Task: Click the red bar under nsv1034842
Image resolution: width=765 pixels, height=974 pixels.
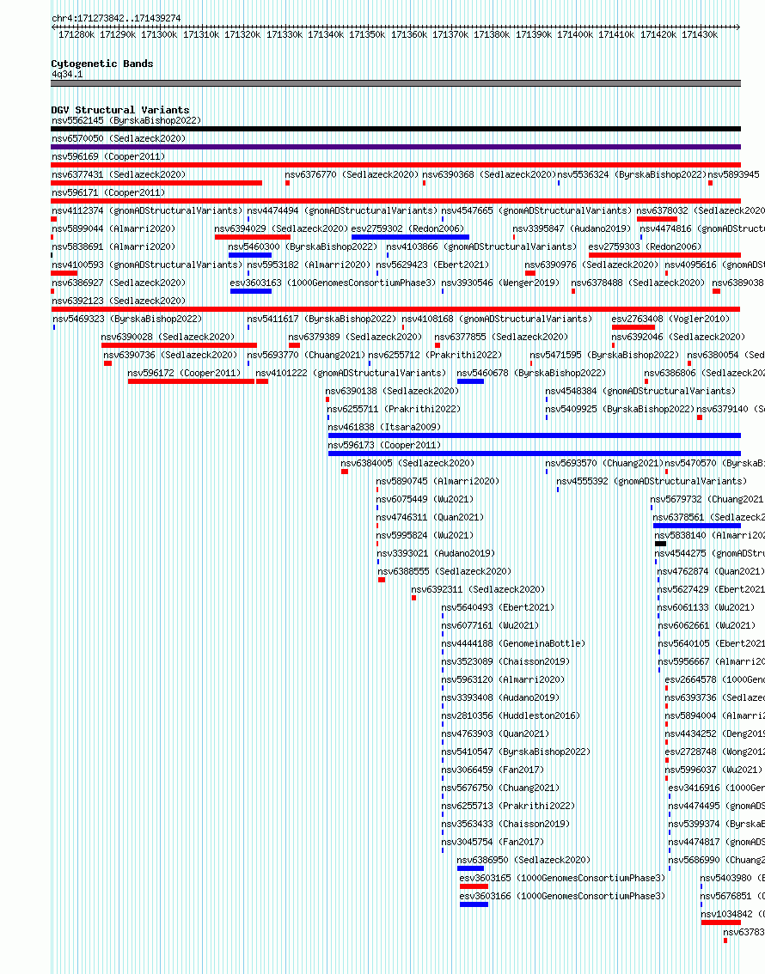Action: (x=721, y=922)
